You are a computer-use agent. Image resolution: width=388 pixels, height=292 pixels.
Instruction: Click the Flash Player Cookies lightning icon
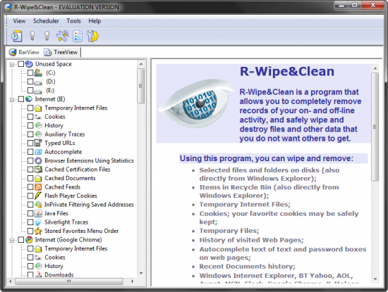38,196
